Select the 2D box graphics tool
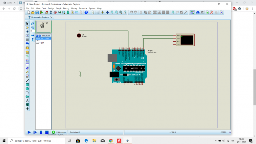 pyautogui.click(x=27, y=85)
